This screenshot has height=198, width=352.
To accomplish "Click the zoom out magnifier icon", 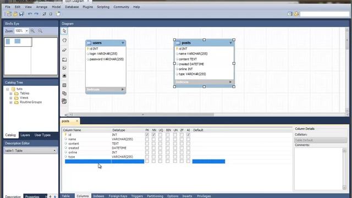I will tap(40, 31).
